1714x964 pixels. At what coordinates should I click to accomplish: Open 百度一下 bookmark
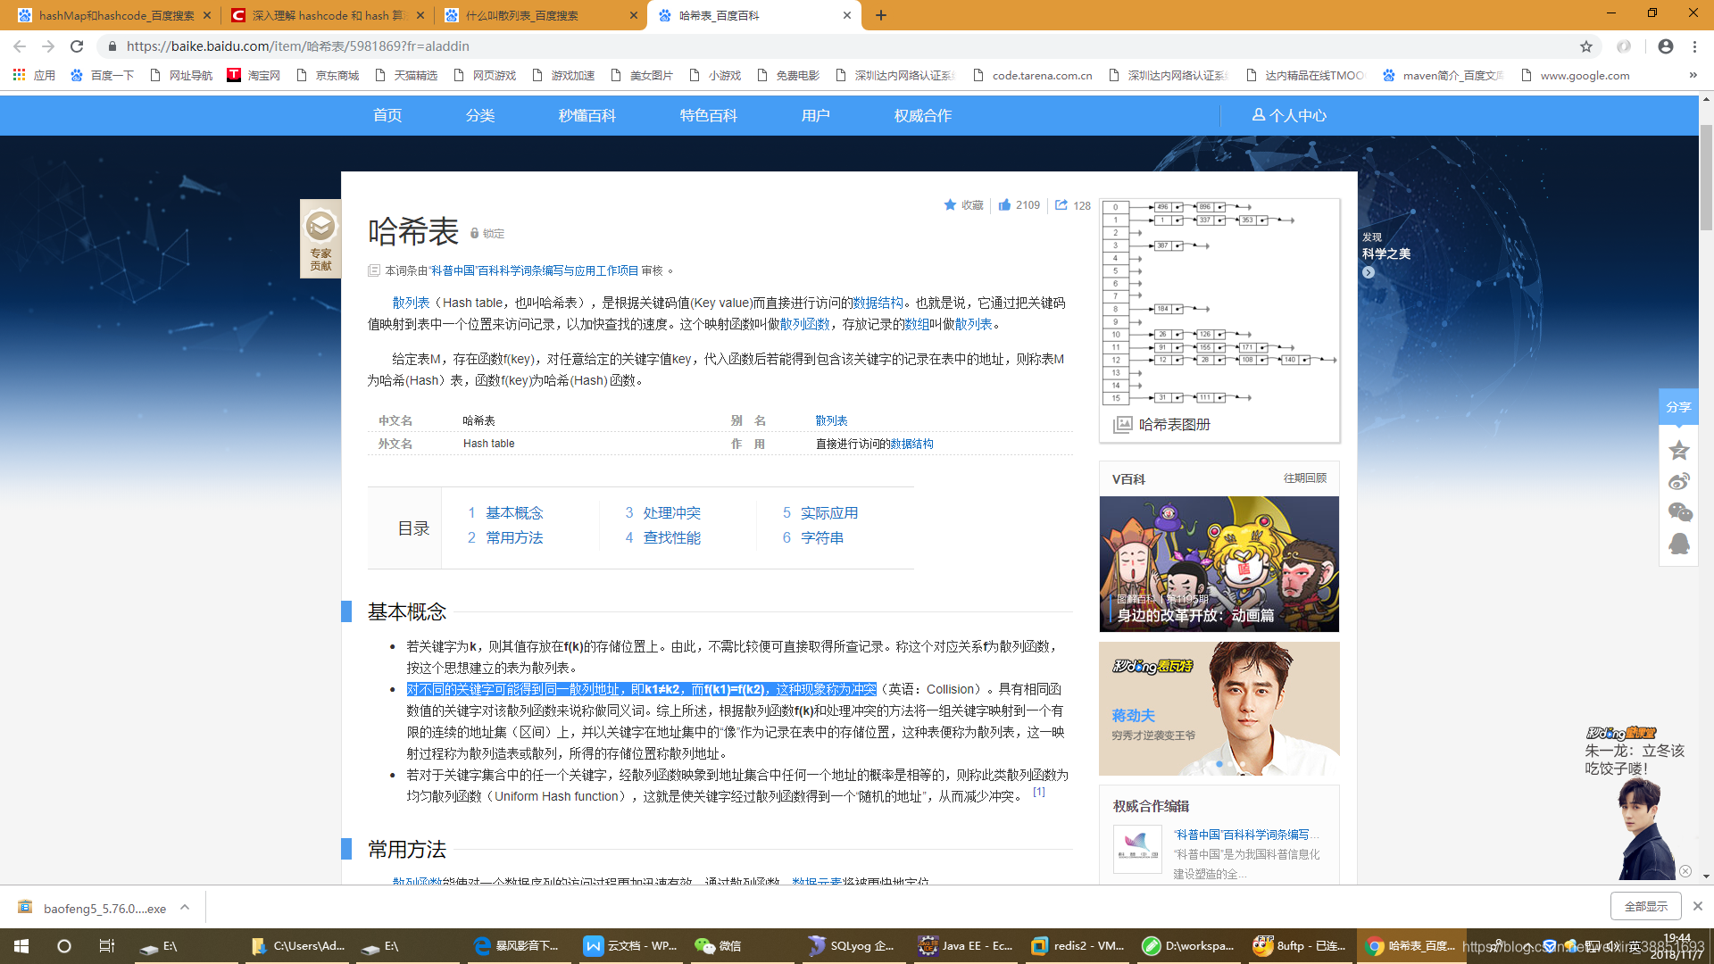tap(103, 75)
